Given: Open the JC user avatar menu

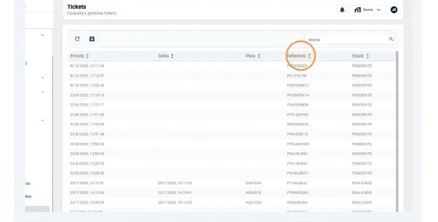Looking at the screenshot, I should tap(394, 10).
